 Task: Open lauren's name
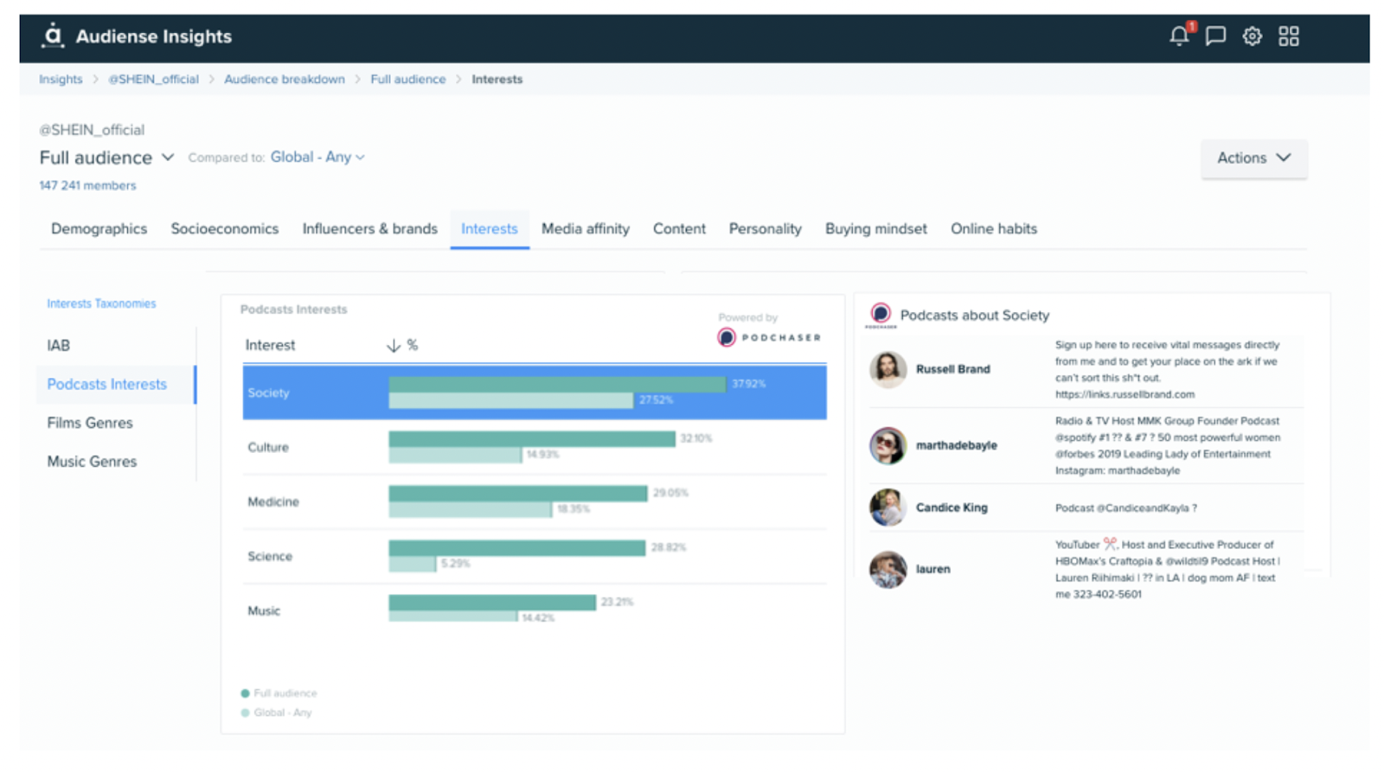coord(932,569)
